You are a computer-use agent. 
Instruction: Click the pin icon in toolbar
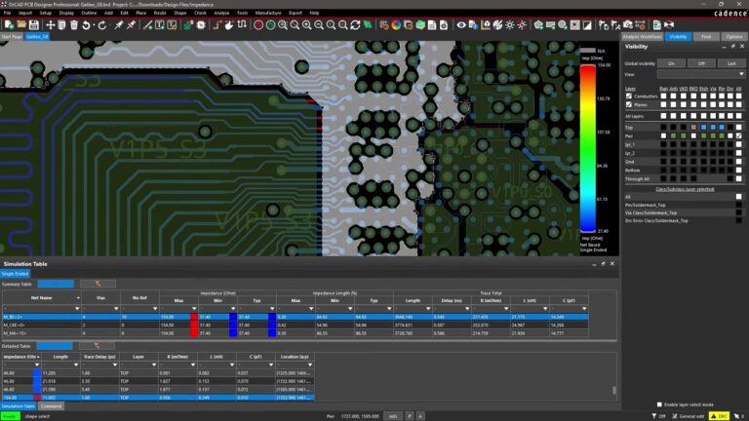118,24
